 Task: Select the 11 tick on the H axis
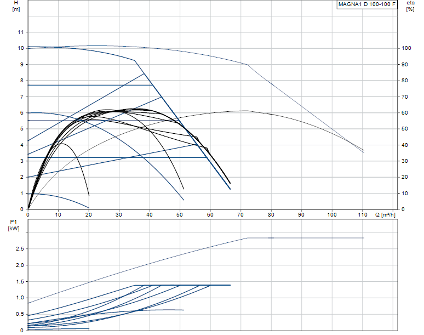[21, 32]
